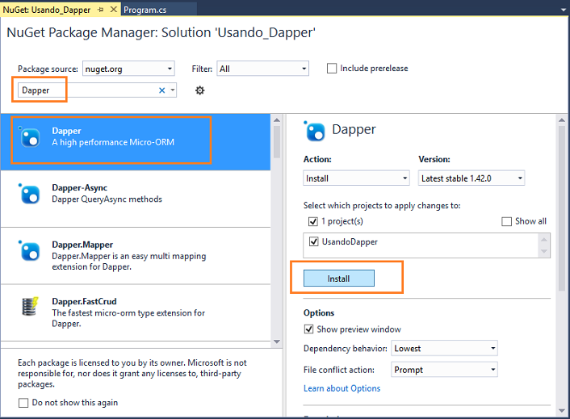The height and width of the screenshot is (419, 570).
Task: Check the Show all checkbox
Action: [506, 221]
